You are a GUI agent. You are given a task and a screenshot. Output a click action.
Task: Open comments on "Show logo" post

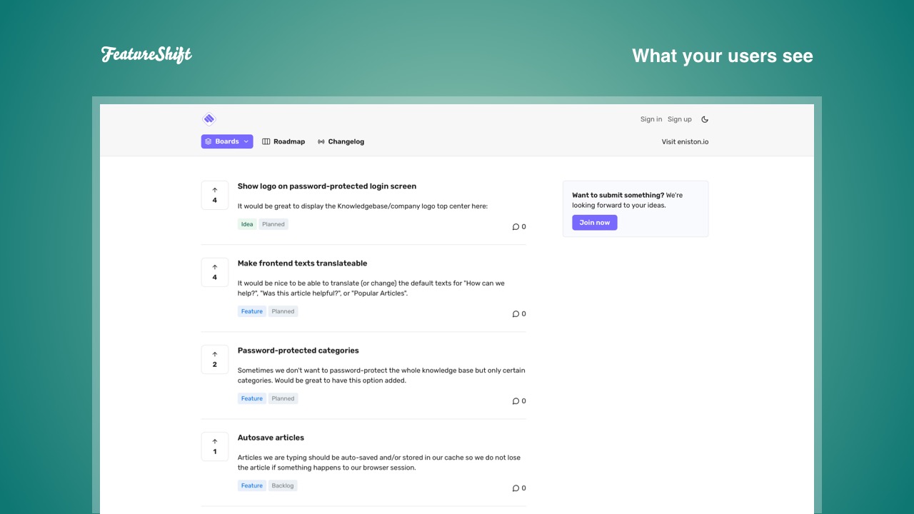click(519, 227)
